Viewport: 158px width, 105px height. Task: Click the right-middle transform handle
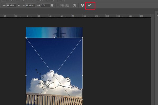coord(82,75)
